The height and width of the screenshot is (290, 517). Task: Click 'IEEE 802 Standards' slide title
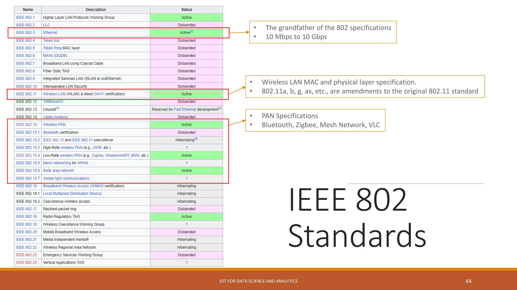tap(357, 217)
